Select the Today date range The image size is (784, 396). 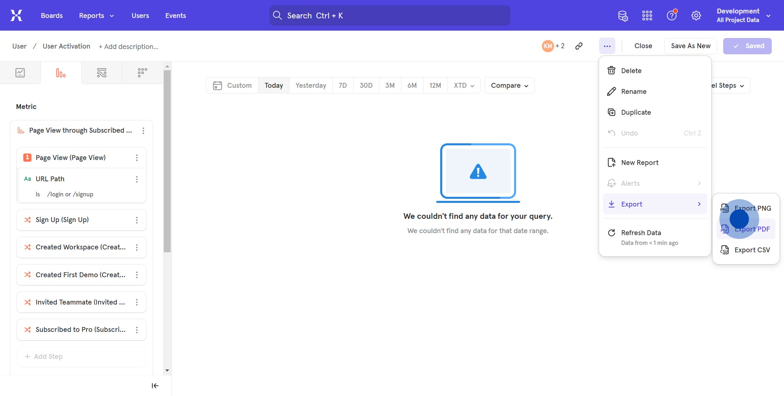pyautogui.click(x=274, y=85)
